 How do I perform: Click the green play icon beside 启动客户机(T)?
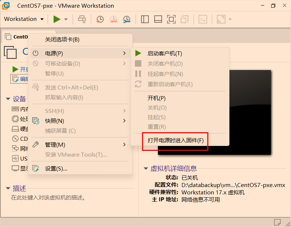138,53
